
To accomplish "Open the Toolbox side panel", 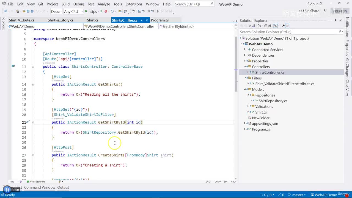I will tap(4, 23).
